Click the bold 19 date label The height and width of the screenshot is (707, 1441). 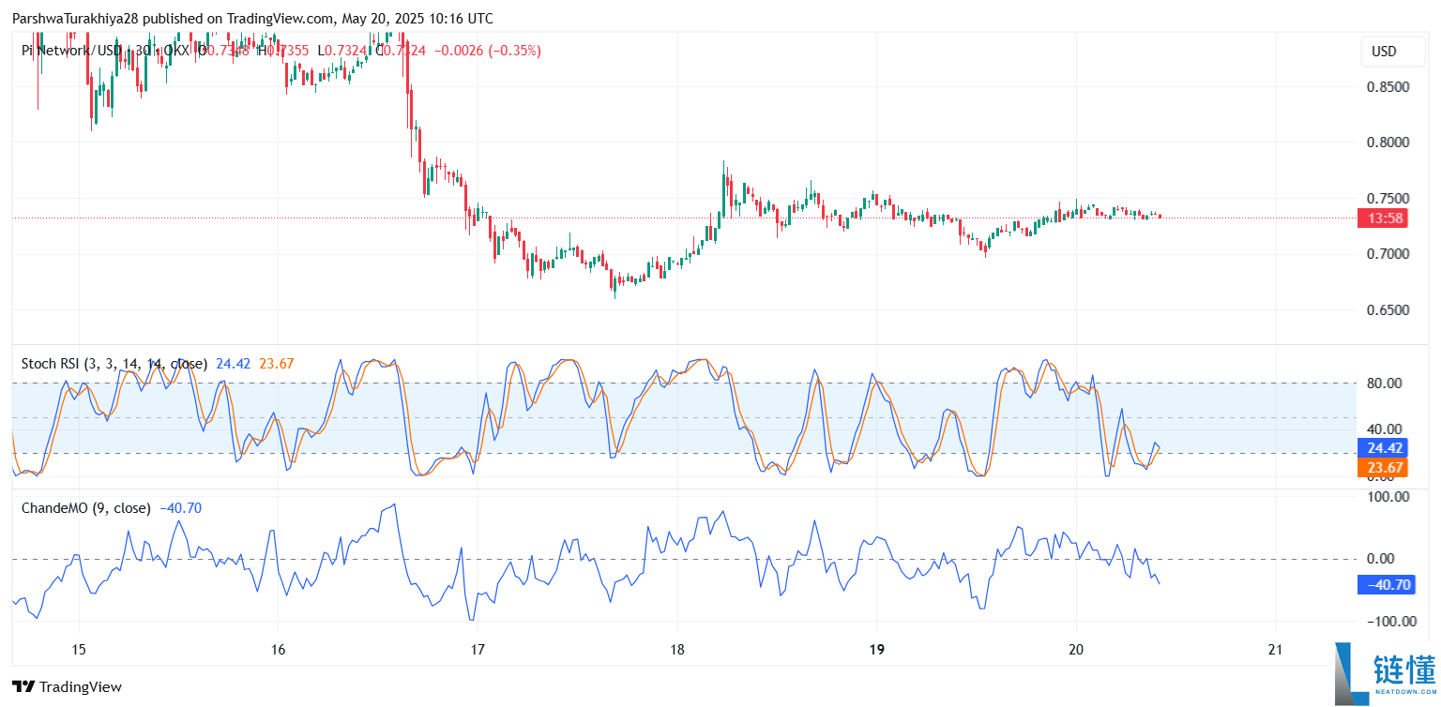coord(876,650)
